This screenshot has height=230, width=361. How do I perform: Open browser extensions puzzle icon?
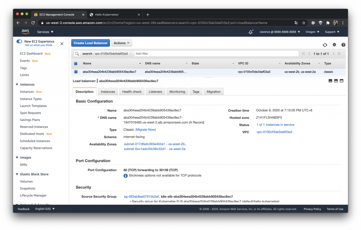click(328, 23)
